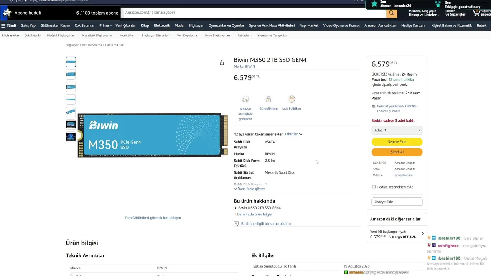
Task: Open the Dizüstü Bilgisayarlar submenu
Action: point(61,35)
